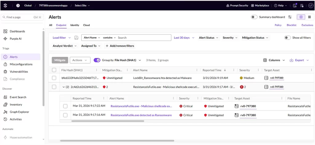315x145 pixels.
Task: Click the task list icon in top bar
Action: pos(302,6)
